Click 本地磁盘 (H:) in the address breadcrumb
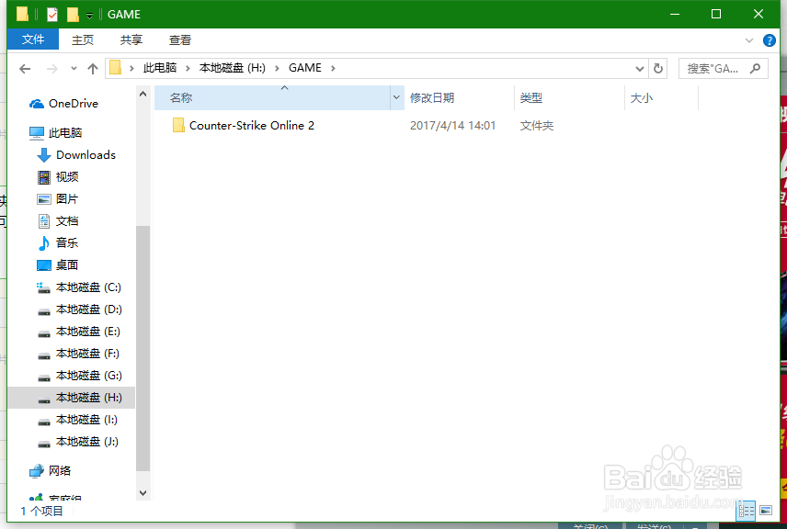Viewport: 787px width, 529px height. (x=233, y=68)
